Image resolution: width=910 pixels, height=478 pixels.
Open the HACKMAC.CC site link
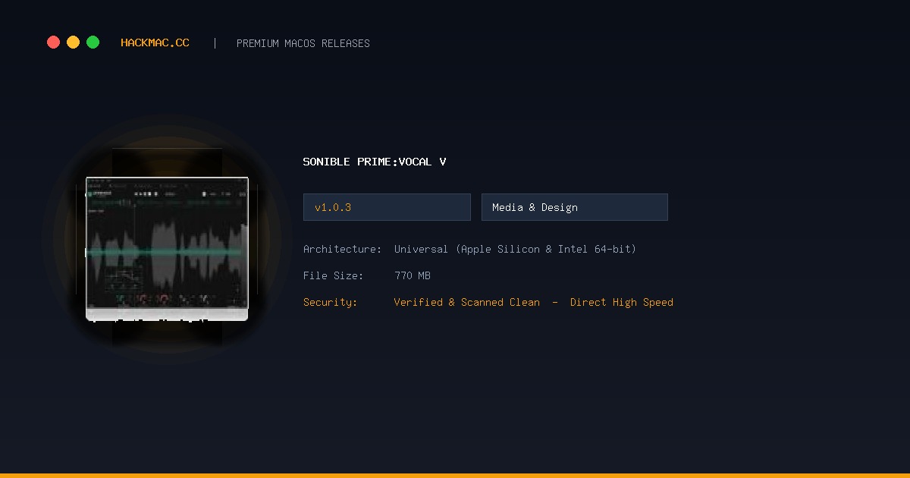[x=155, y=43]
